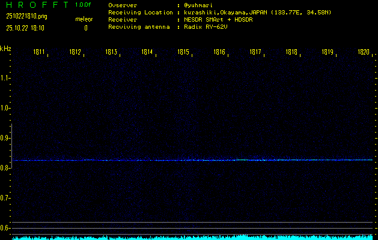Viewport: 378px width, 240px height.
Task: Click the 1.1 frequency axis label
Action: (5, 78)
